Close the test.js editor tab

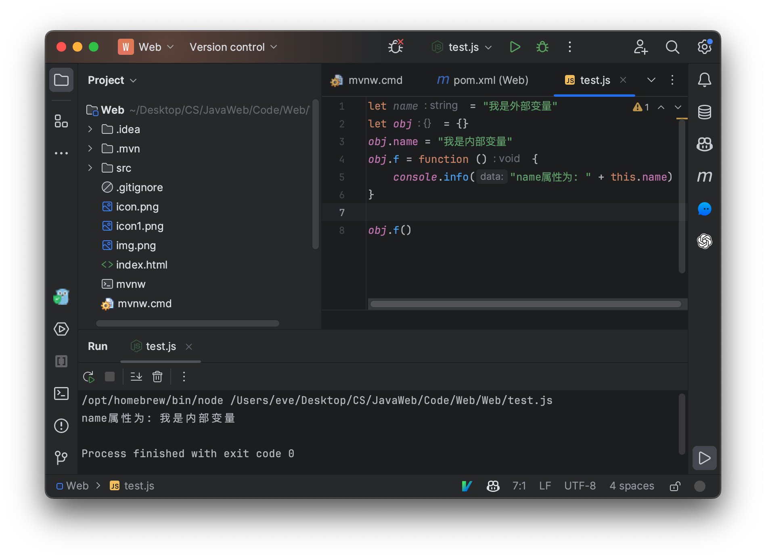[x=623, y=80]
